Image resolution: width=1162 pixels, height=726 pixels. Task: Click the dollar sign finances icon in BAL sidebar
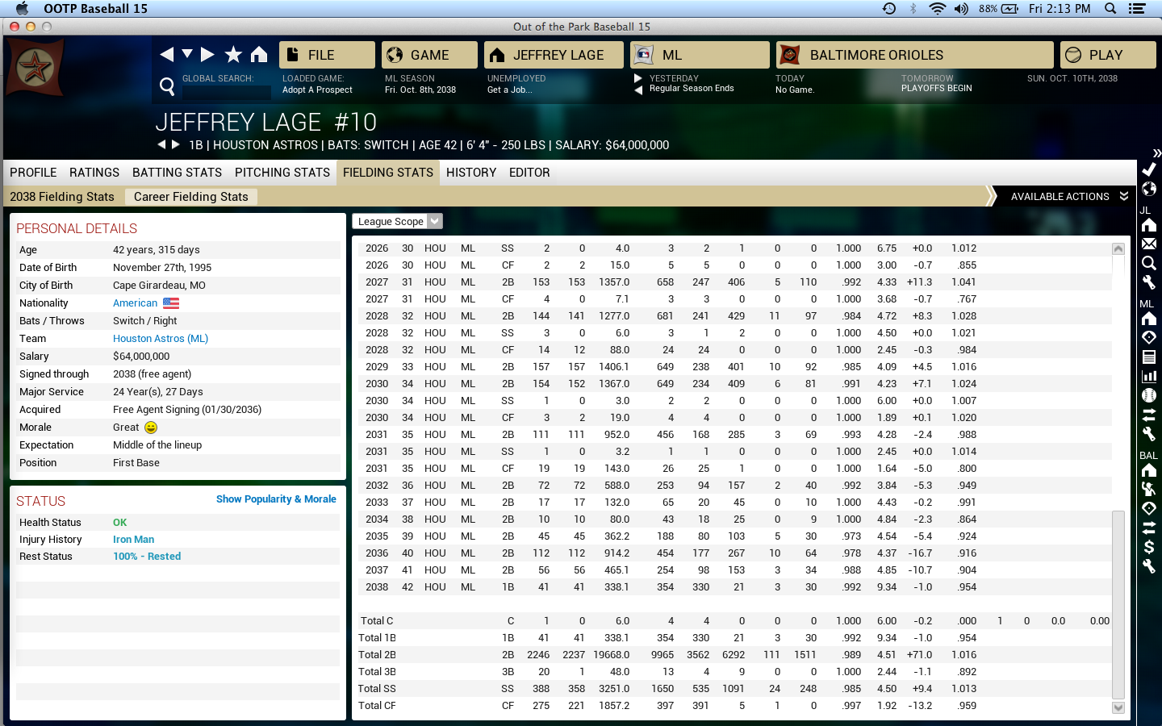click(x=1149, y=547)
